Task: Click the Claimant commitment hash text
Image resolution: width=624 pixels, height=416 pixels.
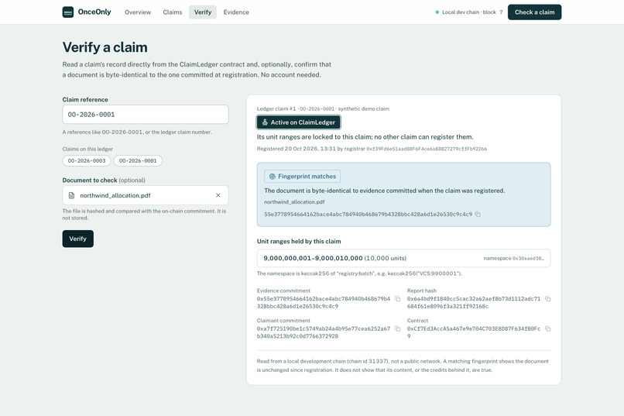Action: [324, 332]
